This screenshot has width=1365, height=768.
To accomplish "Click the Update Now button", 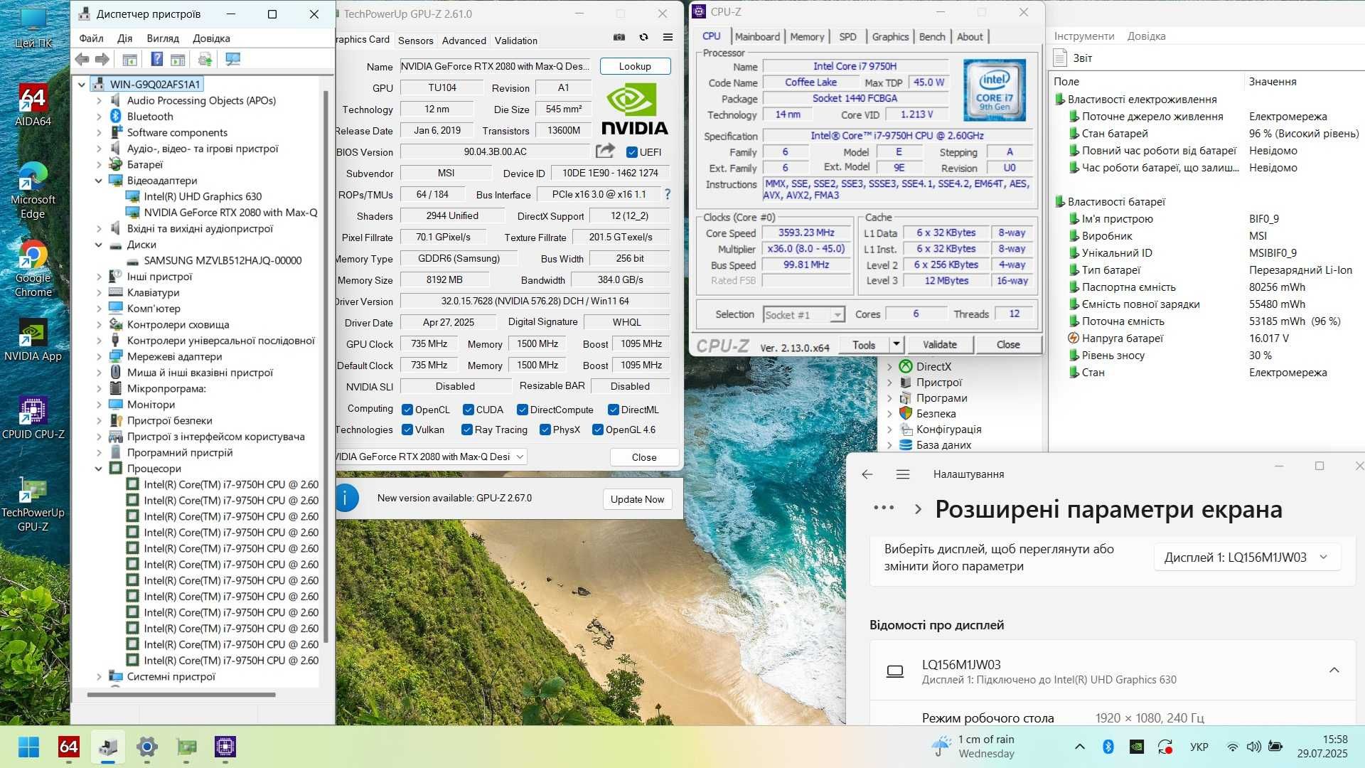I will coord(637,499).
